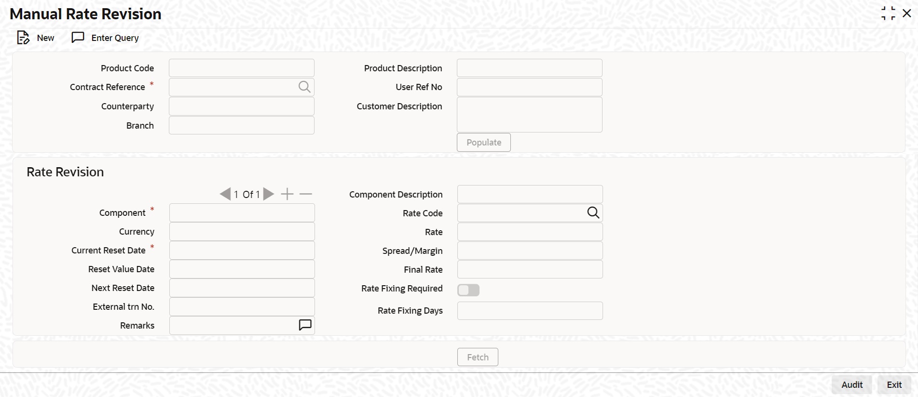Focus the Product Code field
Screen dimensions: 918x397
pos(241,68)
